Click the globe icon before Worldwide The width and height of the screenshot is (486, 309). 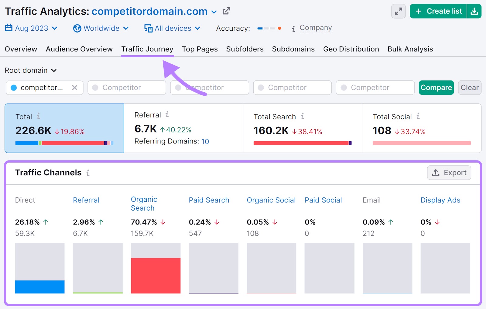click(x=77, y=28)
